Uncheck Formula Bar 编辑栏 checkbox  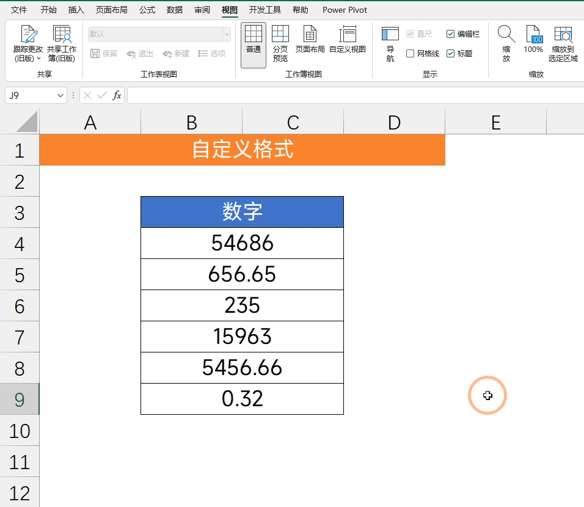(x=450, y=34)
